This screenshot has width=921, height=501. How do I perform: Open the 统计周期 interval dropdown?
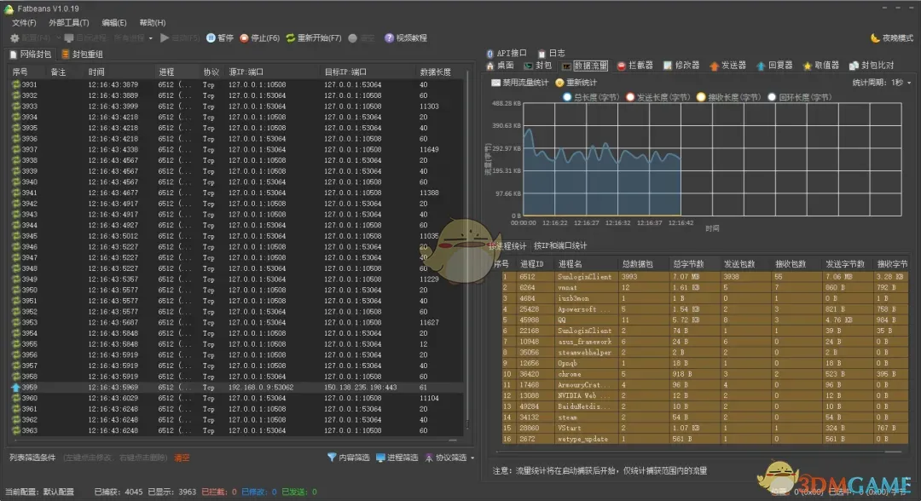[904, 82]
